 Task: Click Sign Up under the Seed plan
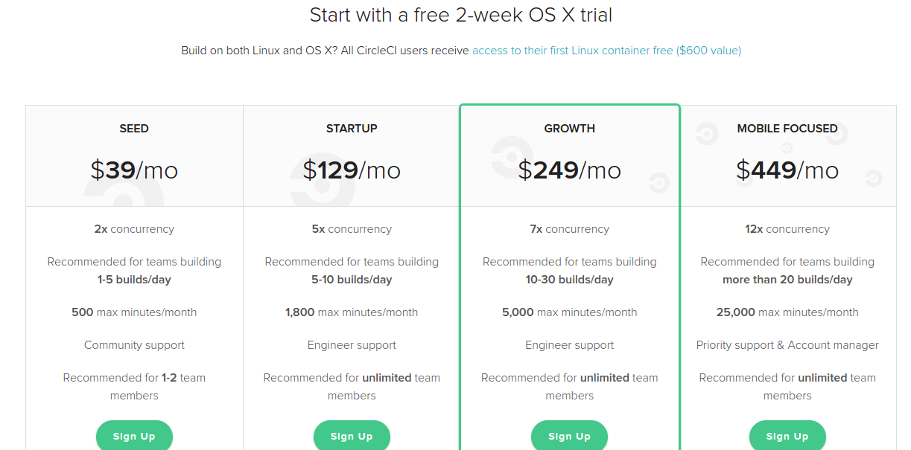[x=134, y=436]
